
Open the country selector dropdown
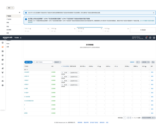[10, 8]
